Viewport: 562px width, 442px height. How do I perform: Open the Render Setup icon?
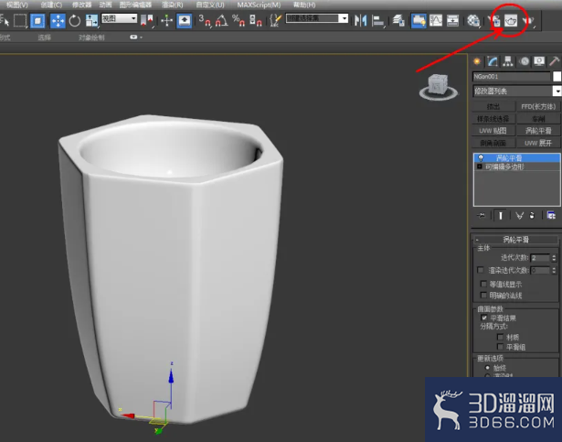click(x=493, y=20)
